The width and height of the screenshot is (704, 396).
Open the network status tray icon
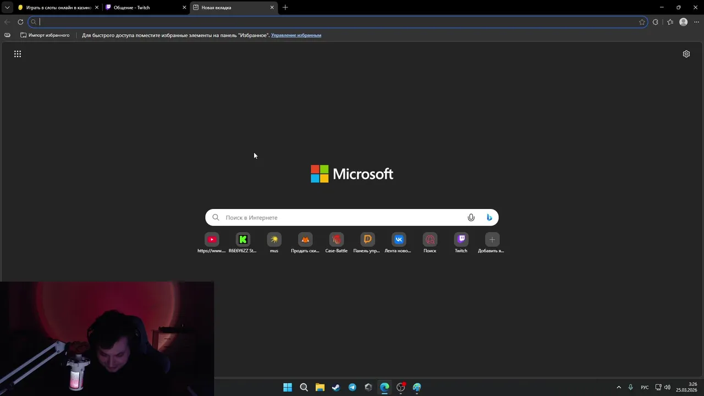tap(658, 387)
